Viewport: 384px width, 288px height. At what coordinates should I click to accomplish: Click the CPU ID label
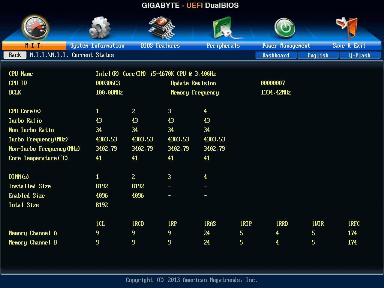coord(18,83)
